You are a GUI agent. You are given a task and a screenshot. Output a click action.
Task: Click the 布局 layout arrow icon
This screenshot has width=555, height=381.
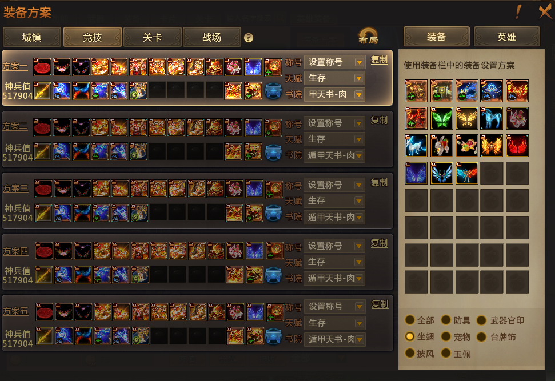tap(368, 36)
